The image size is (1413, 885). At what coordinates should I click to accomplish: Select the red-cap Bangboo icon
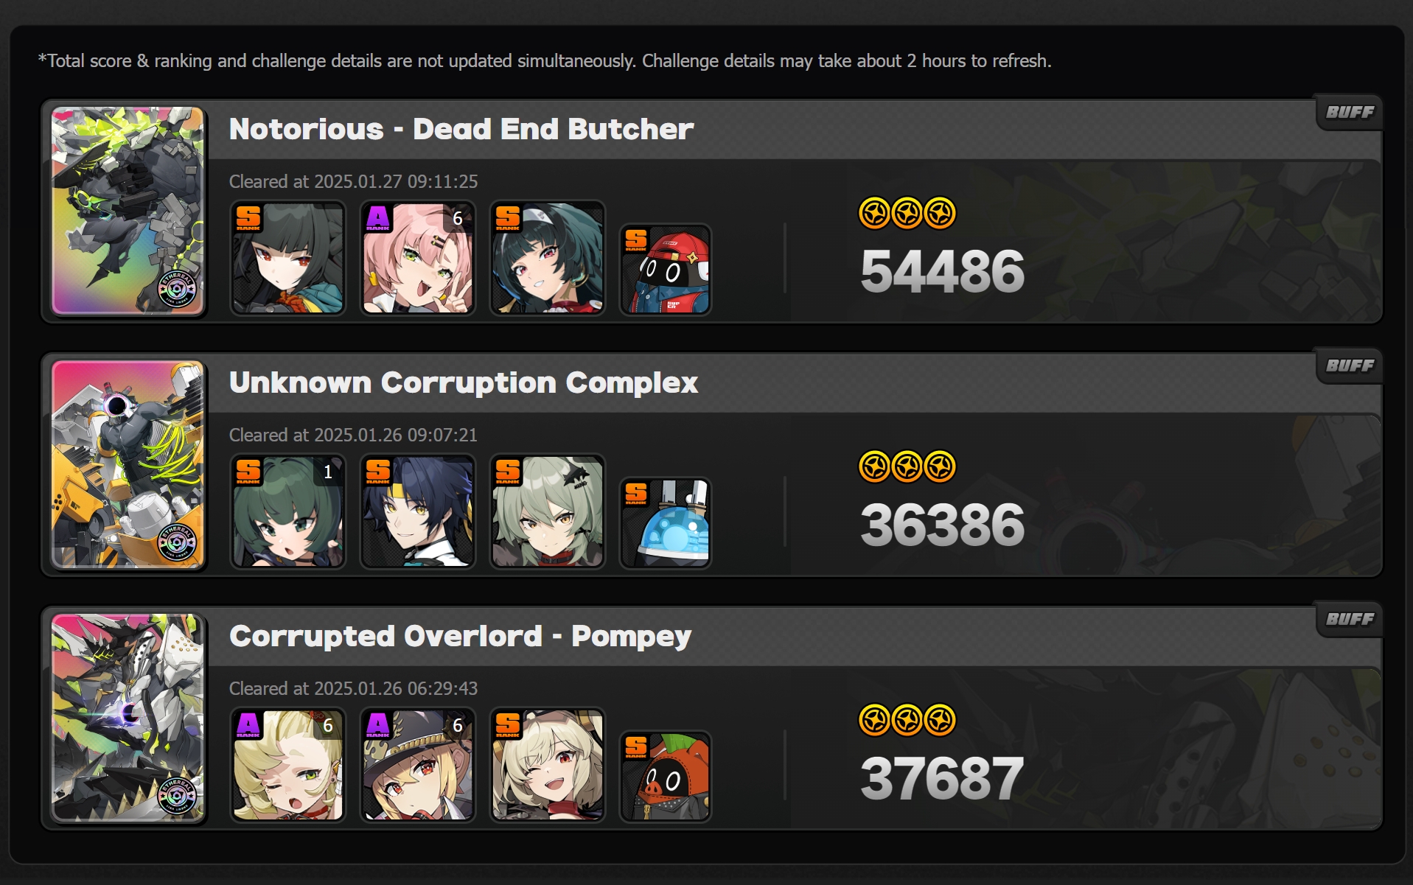(x=666, y=270)
